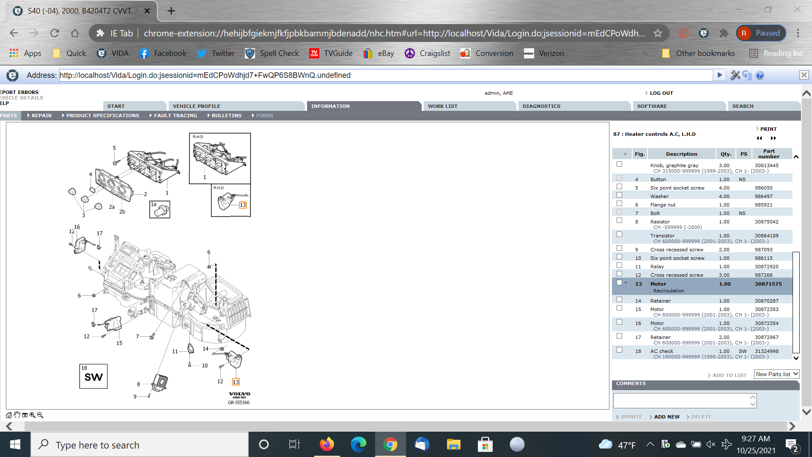Click the zoom in magnifier below diagram
Screen dimensions: 812x457
coord(32,415)
